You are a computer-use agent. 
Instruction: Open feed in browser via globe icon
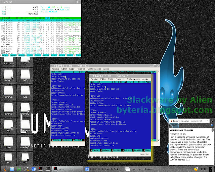point(212,125)
